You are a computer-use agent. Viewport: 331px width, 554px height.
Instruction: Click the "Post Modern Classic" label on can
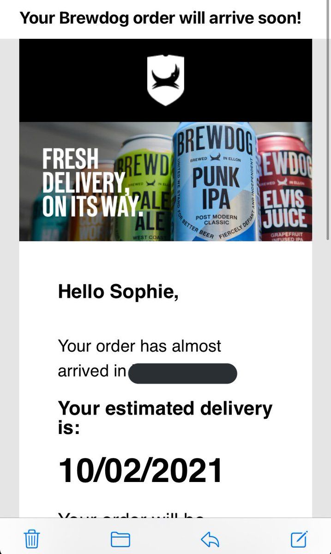pyautogui.click(x=217, y=220)
